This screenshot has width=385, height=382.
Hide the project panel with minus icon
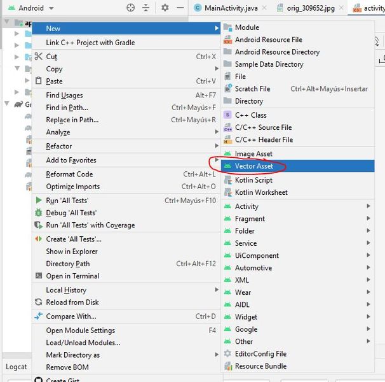[x=180, y=8]
